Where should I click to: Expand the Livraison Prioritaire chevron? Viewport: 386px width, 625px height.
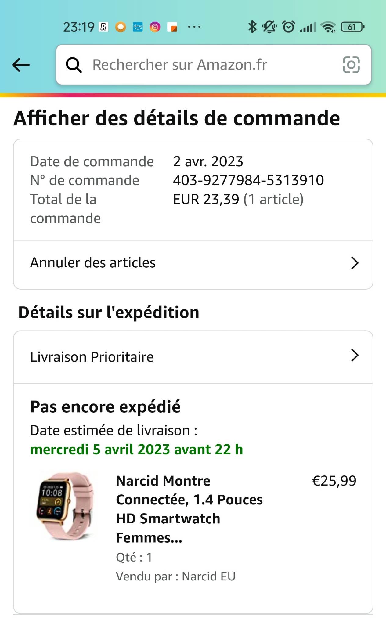click(x=355, y=356)
